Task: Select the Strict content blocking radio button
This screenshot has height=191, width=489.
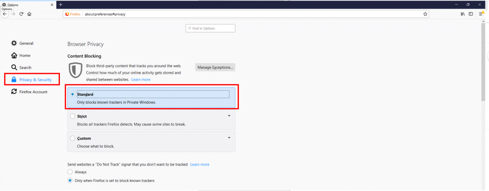Action: tap(72, 116)
